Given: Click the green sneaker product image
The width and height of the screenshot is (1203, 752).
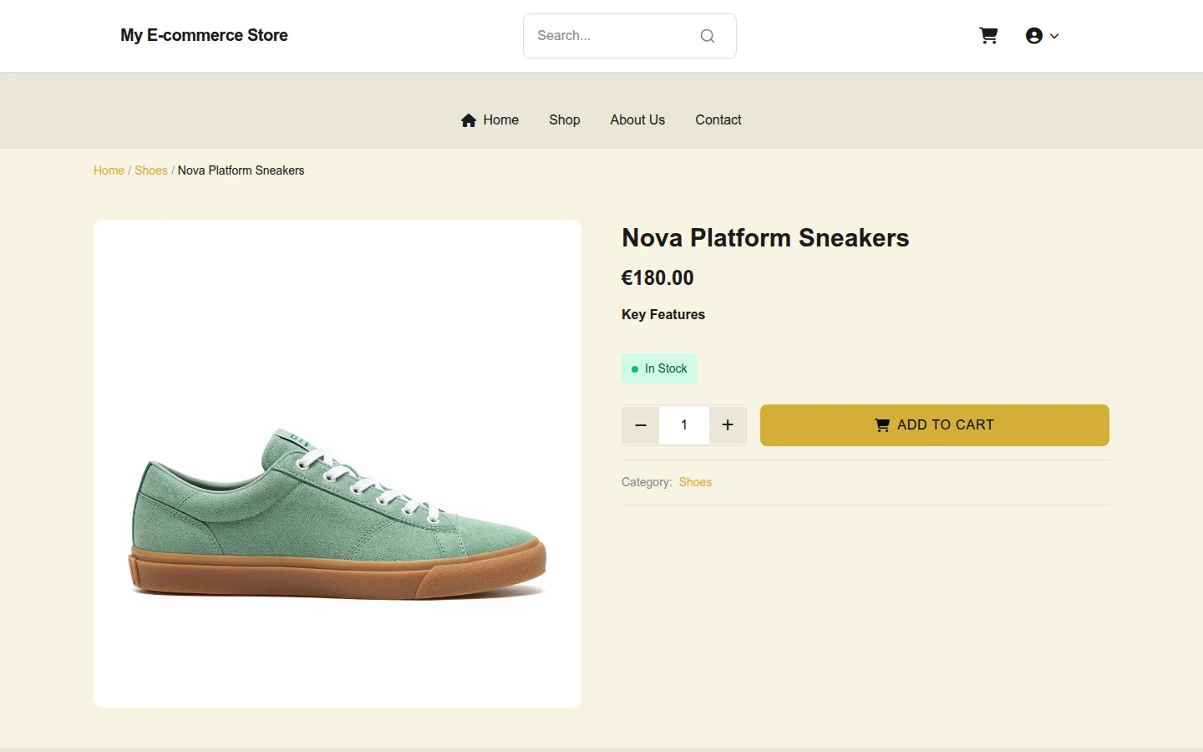Looking at the screenshot, I should 338,464.
